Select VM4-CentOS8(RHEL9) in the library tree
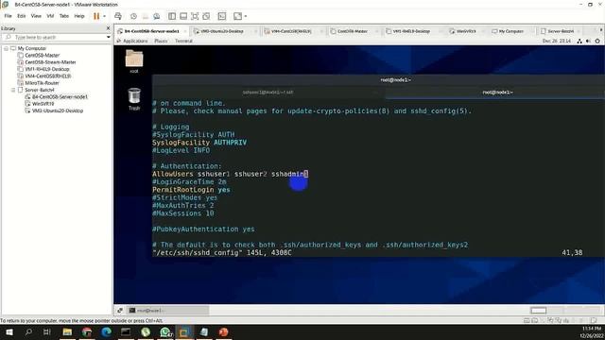 pyautogui.click(x=48, y=76)
